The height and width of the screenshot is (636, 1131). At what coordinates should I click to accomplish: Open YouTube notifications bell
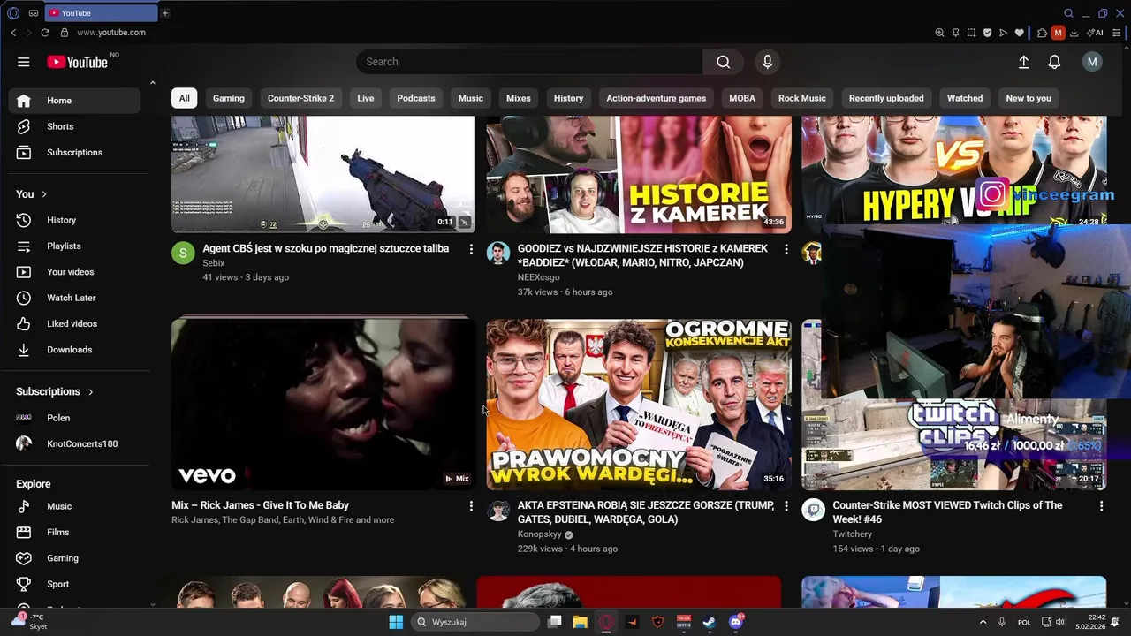click(1054, 62)
